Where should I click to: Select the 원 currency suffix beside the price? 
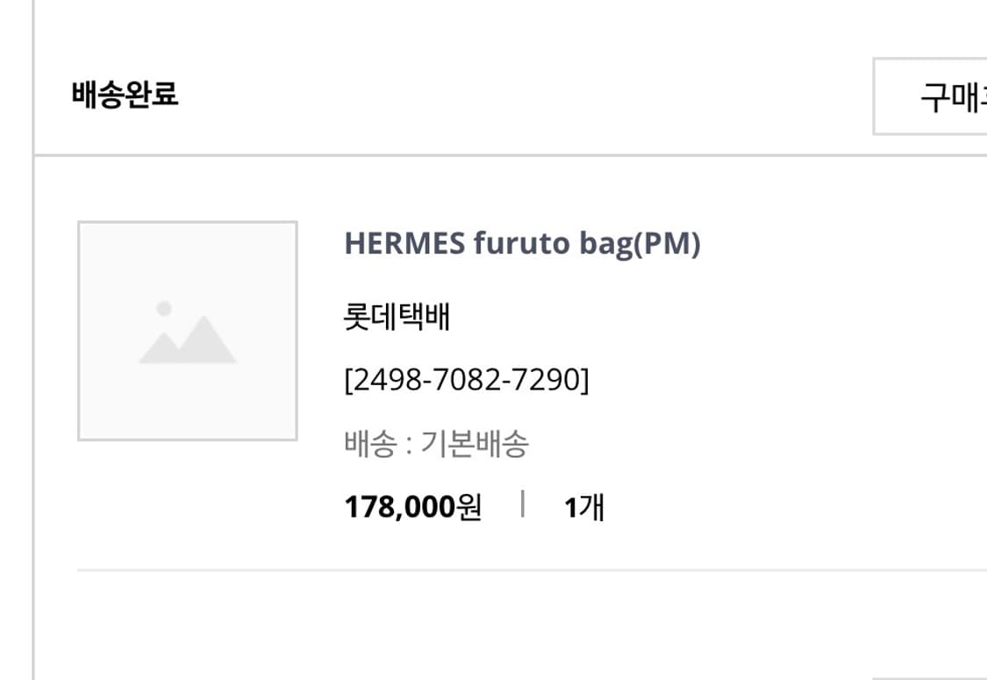[469, 505]
